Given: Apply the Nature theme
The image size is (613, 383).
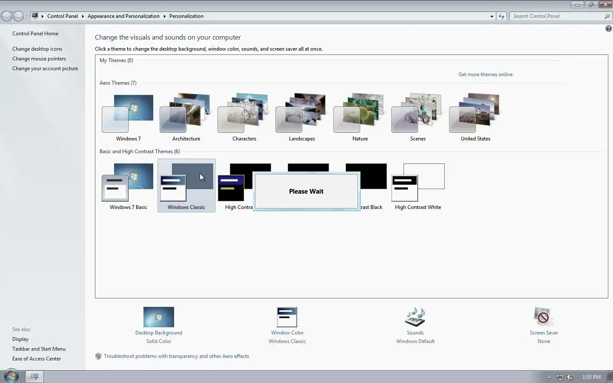Looking at the screenshot, I should (x=360, y=117).
